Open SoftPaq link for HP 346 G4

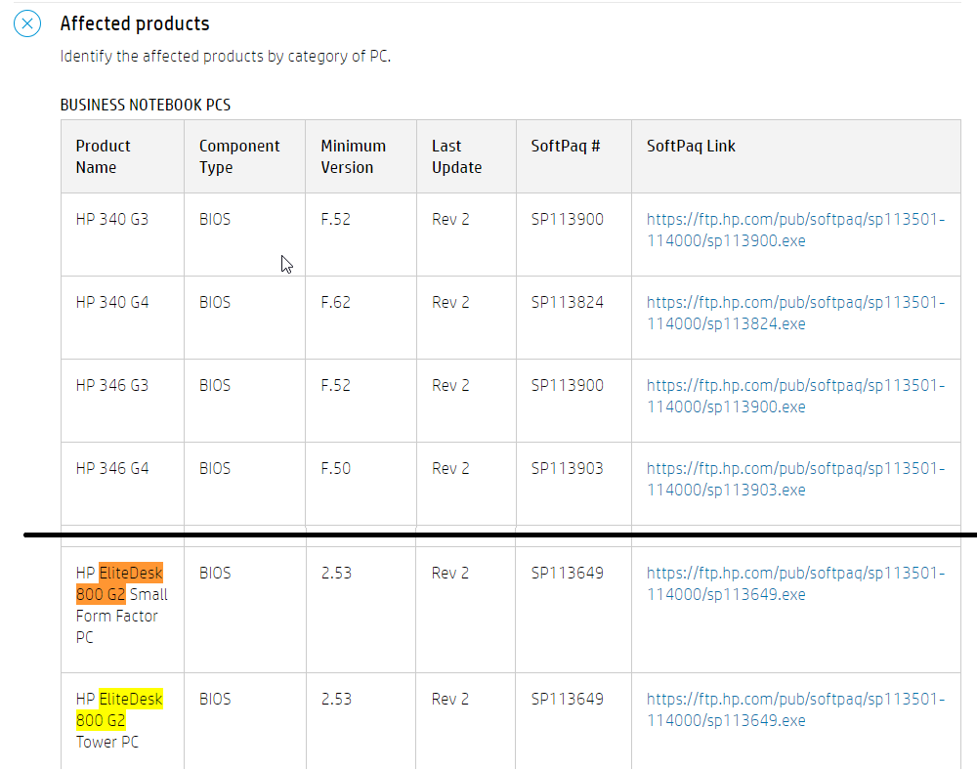pos(795,479)
